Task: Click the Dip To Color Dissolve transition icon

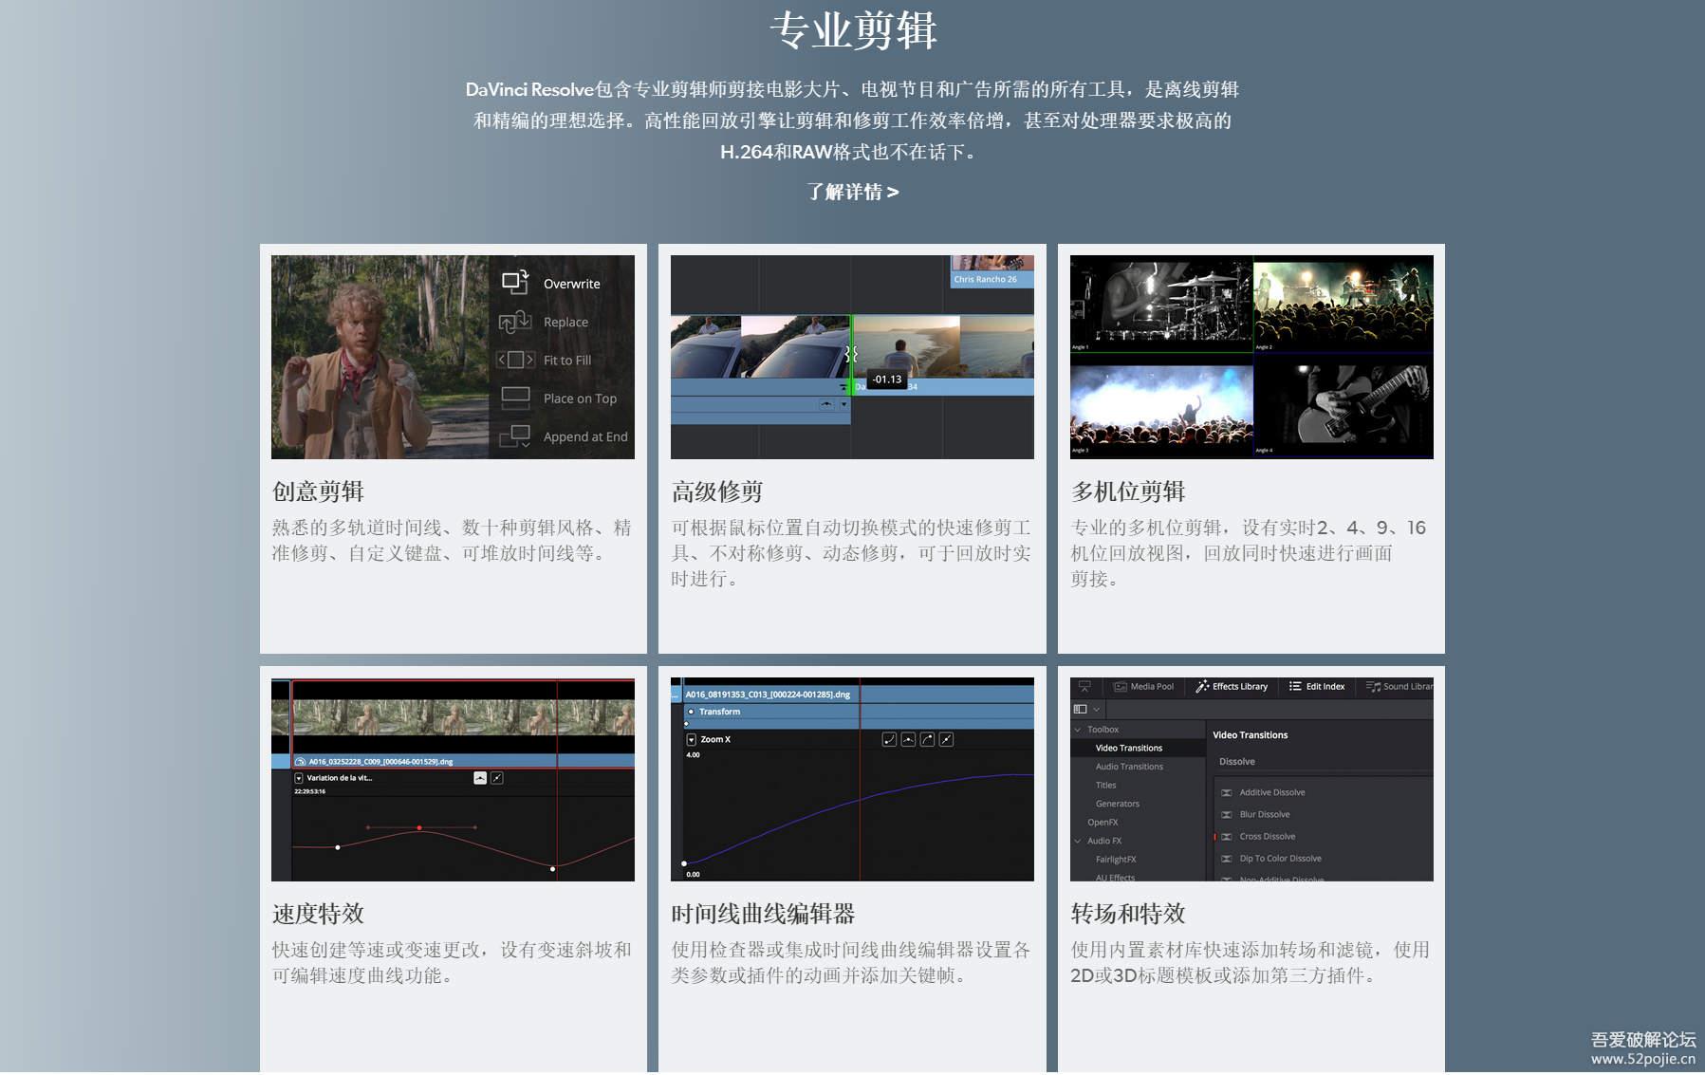Action: 1227,859
